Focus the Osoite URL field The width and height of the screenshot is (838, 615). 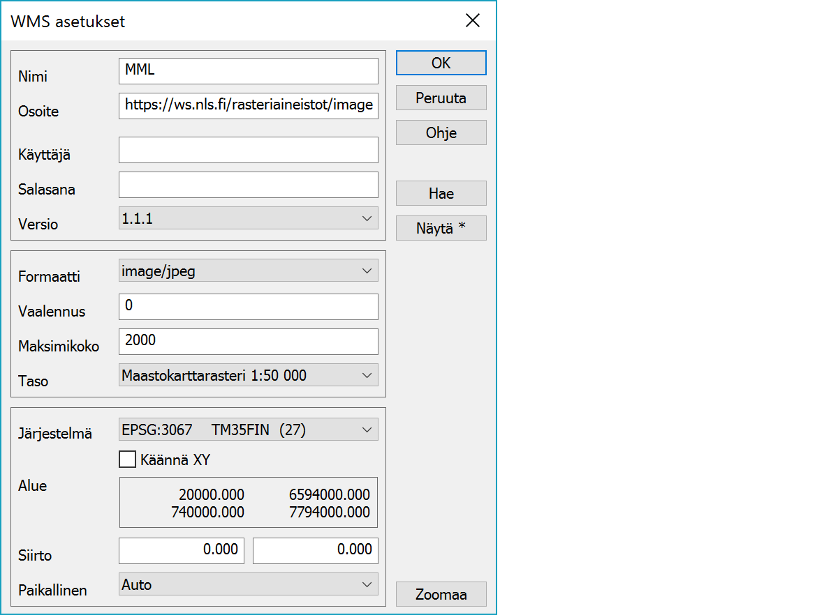(248, 106)
